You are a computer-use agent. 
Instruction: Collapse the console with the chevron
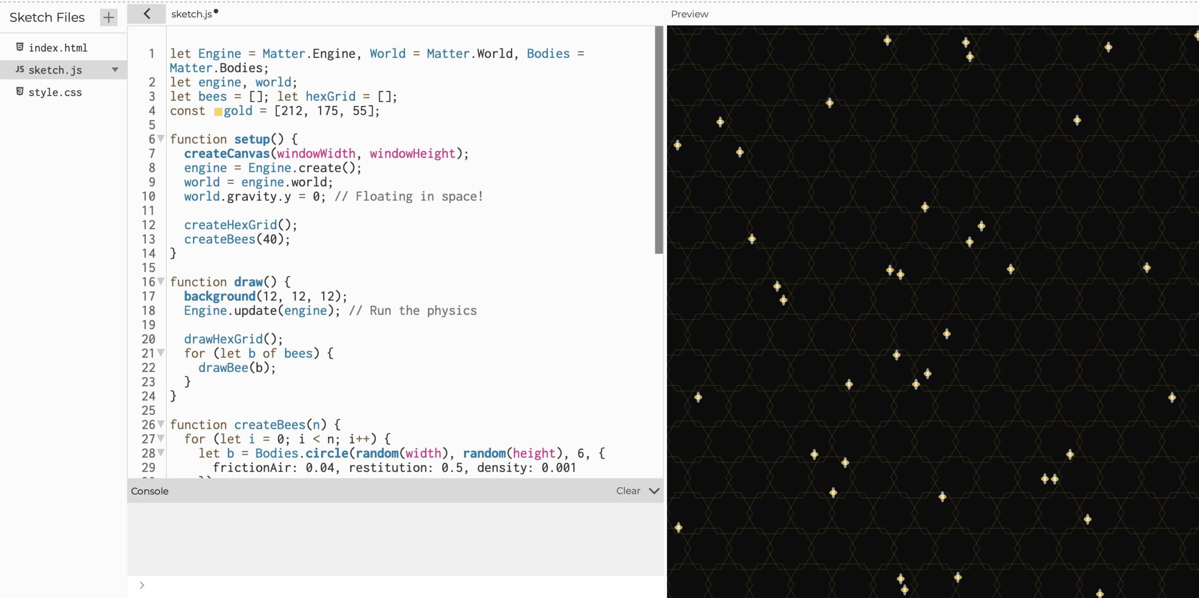pyautogui.click(x=654, y=491)
